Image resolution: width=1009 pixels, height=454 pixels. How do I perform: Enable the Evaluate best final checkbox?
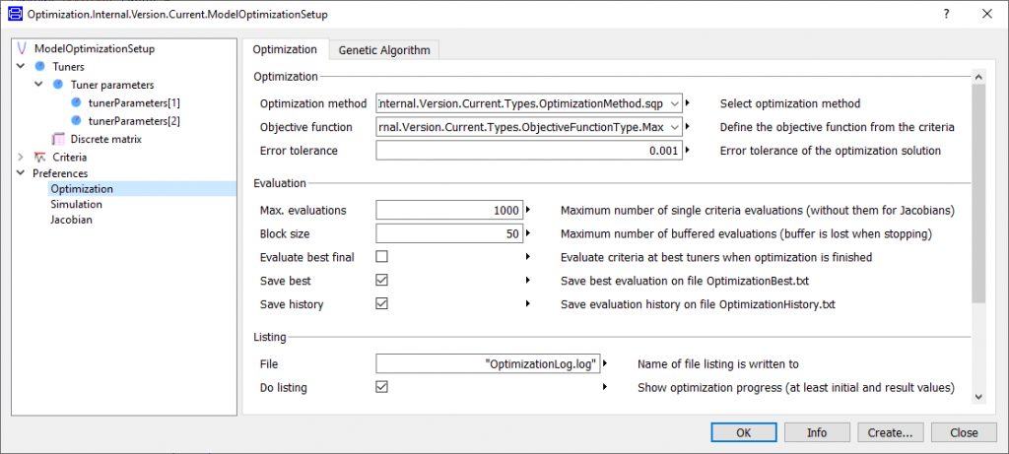[382, 257]
